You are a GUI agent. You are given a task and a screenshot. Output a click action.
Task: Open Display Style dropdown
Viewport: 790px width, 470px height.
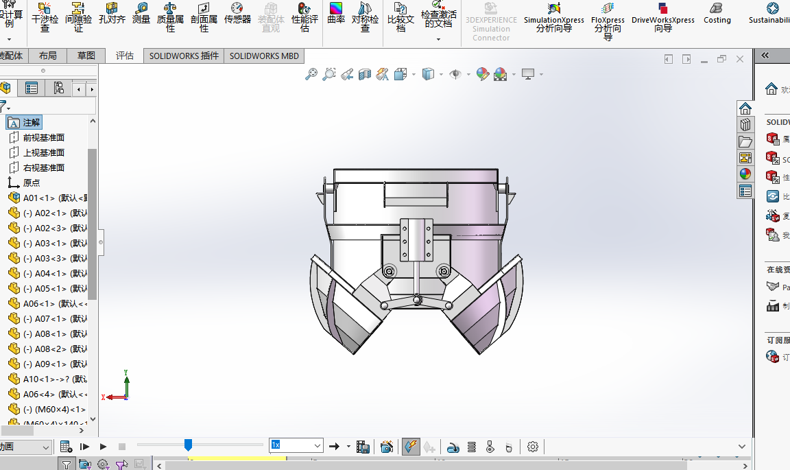[441, 75]
